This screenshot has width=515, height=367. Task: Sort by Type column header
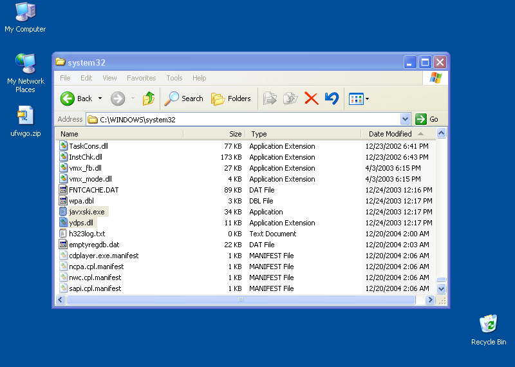(303, 134)
